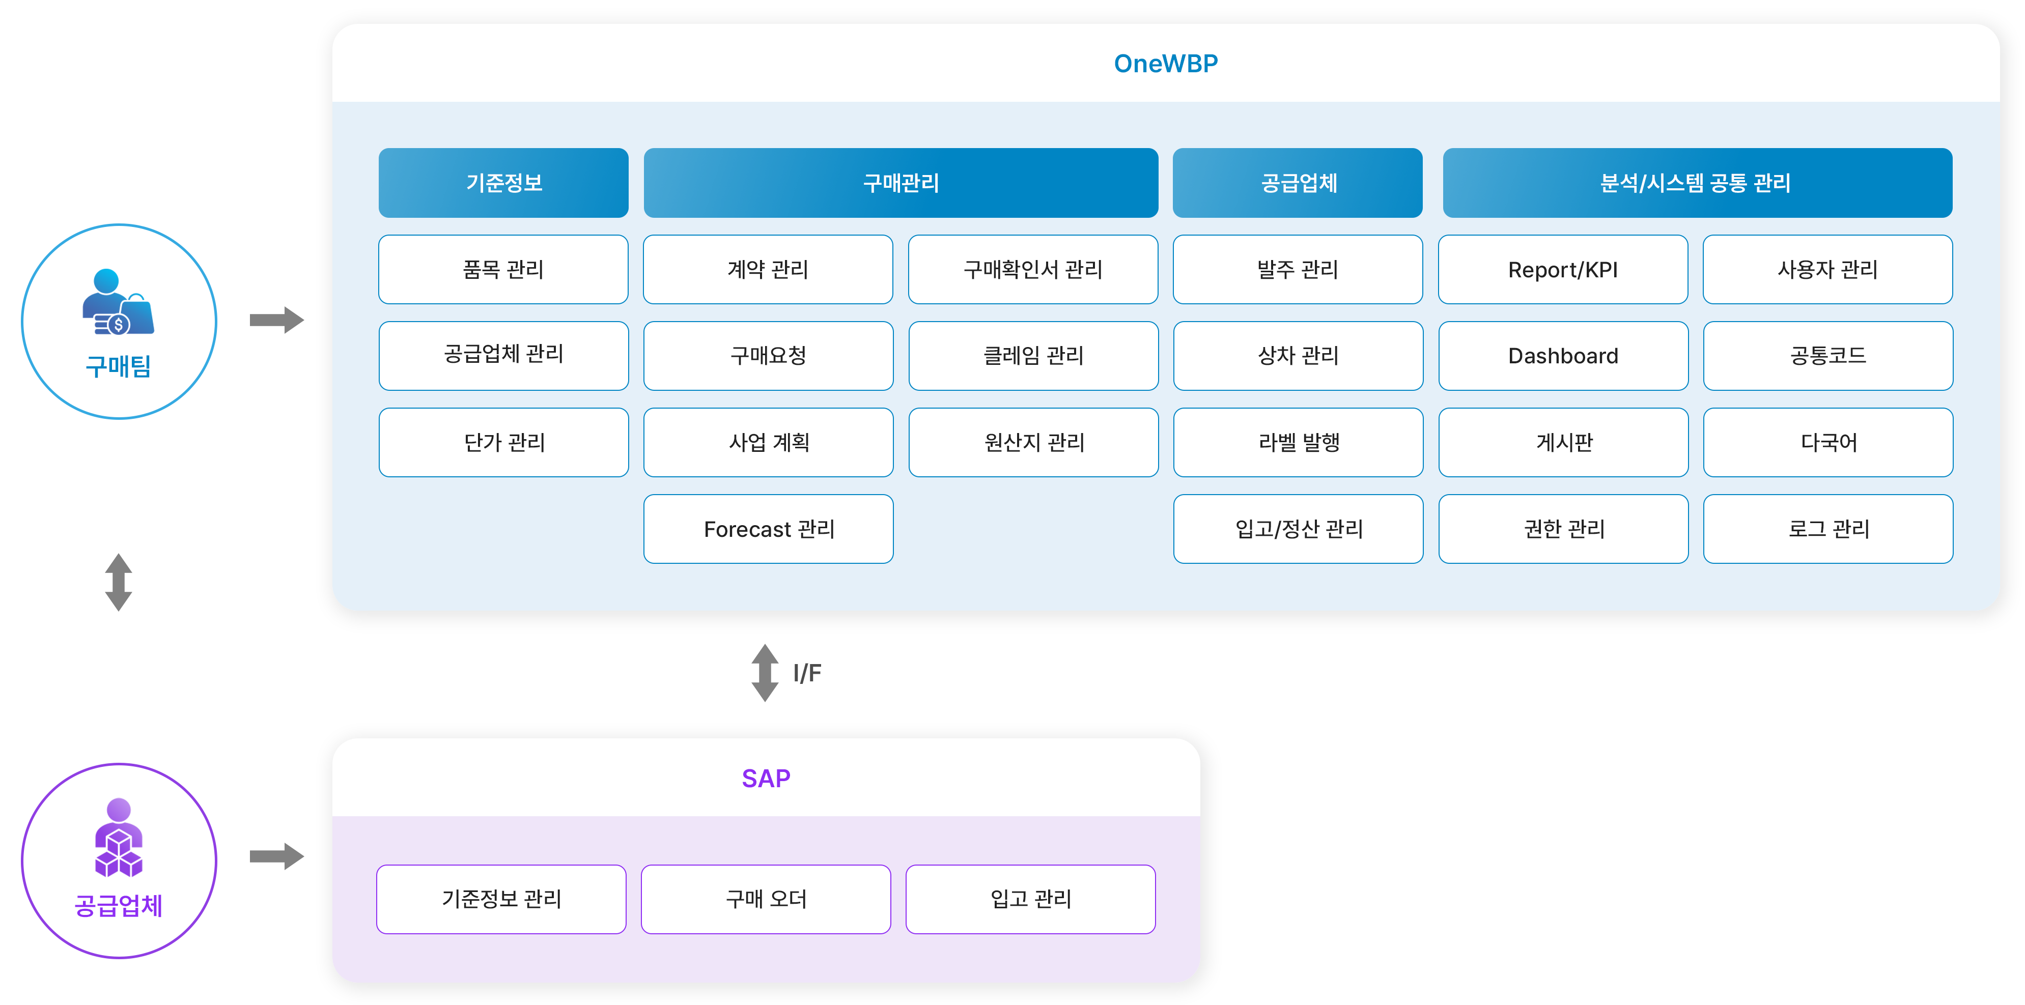This screenshot has height=1005, width=2025.
Task: Open the Forecast 관리 module
Action: tap(768, 529)
